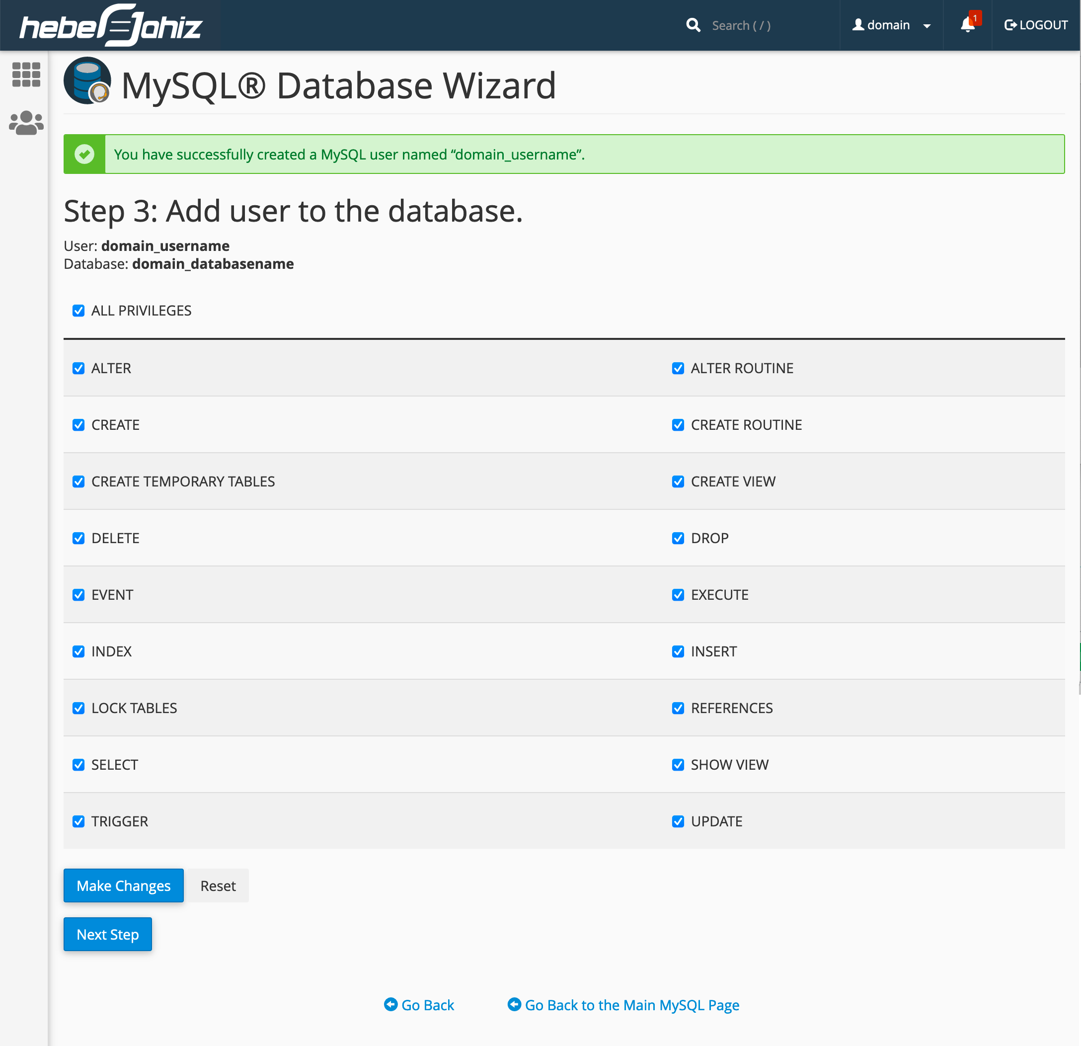Viewport: 1081px width, 1046px height.
Task: Open the notifications bell
Action: click(x=967, y=25)
